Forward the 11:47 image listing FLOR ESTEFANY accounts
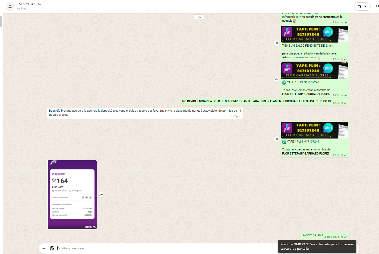This screenshot has width=379, height=254. click(x=276, y=80)
